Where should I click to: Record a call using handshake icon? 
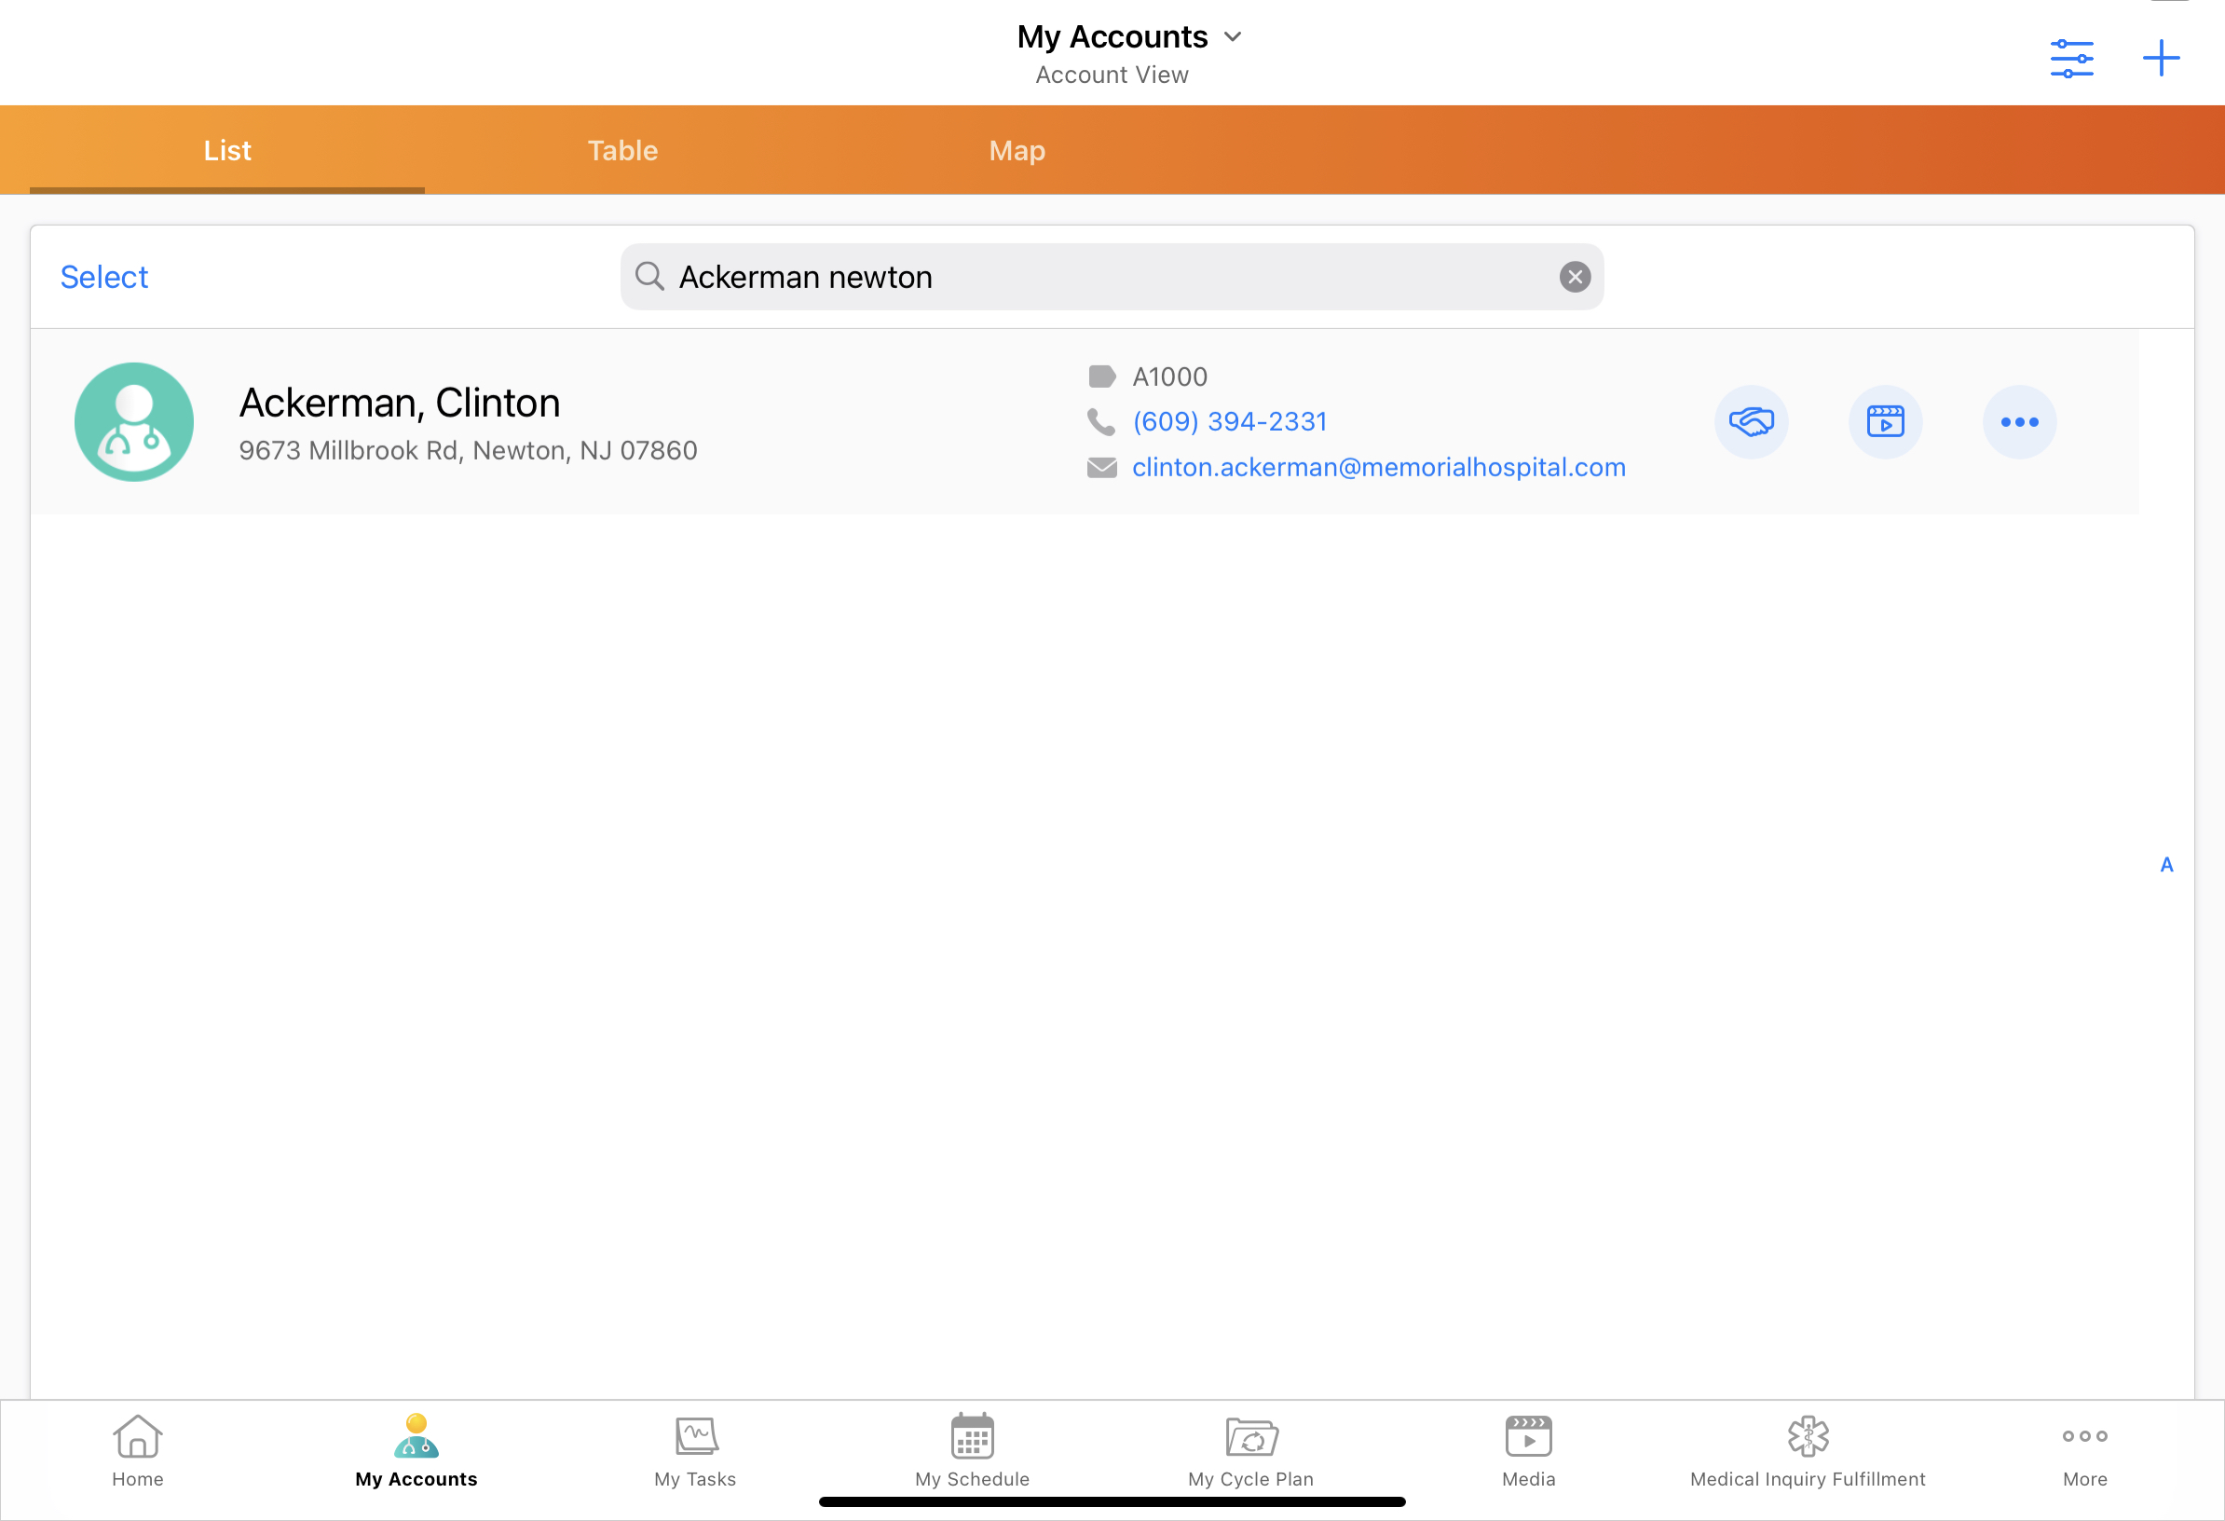(x=1750, y=421)
